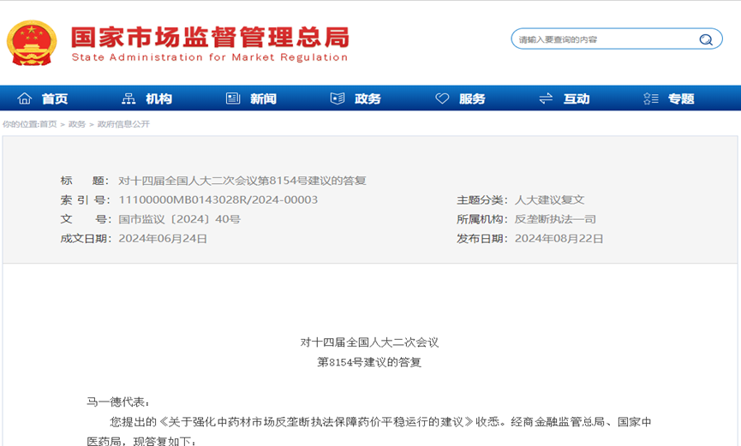
Task: Click the heart icon beside 服务
Action: (442, 98)
